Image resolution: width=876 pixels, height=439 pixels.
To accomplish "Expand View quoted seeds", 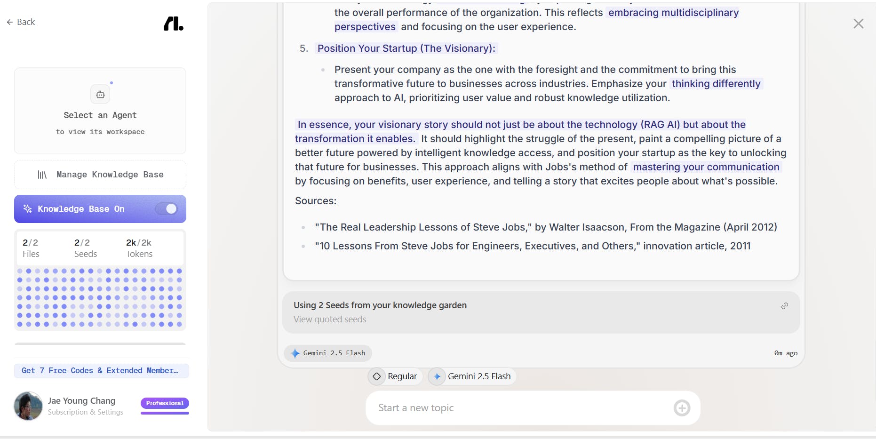I will [x=330, y=319].
